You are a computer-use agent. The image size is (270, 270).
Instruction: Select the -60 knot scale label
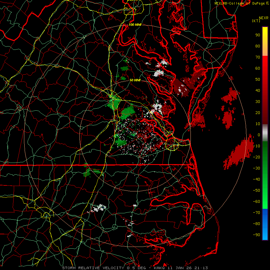(256, 202)
